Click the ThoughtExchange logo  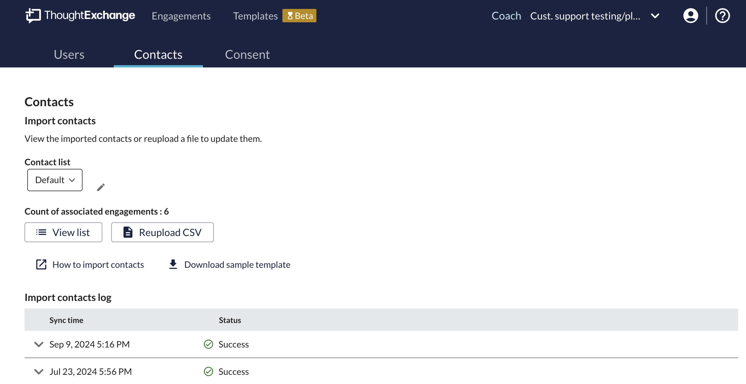[x=80, y=16]
